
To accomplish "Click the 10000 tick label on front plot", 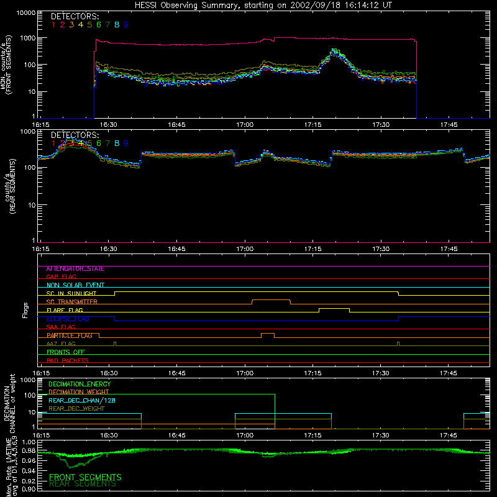I will pos(26,12).
